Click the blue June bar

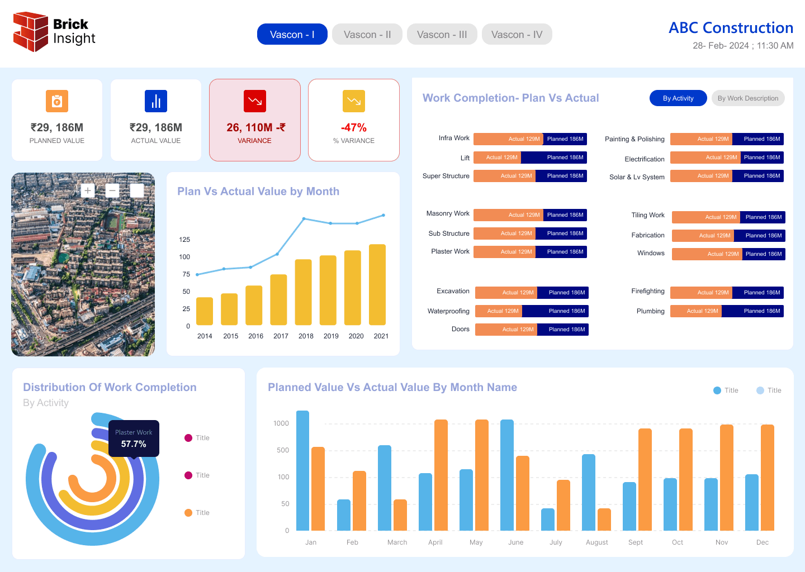pyautogui.click(x=507, y=475)
